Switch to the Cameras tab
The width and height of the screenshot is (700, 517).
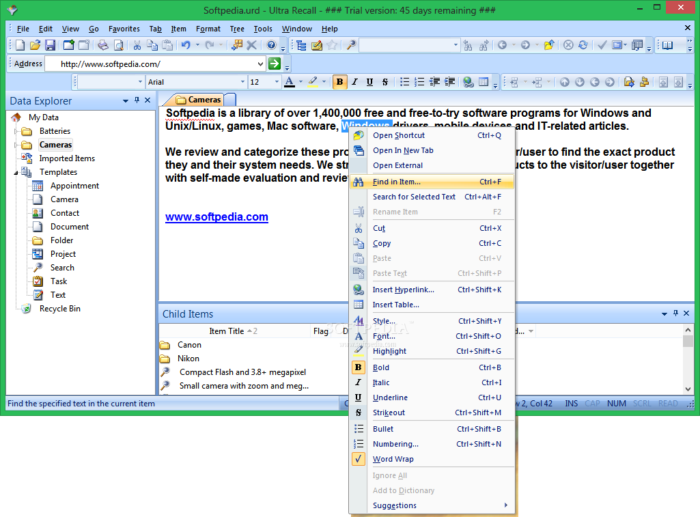click(x=199, y=100)
